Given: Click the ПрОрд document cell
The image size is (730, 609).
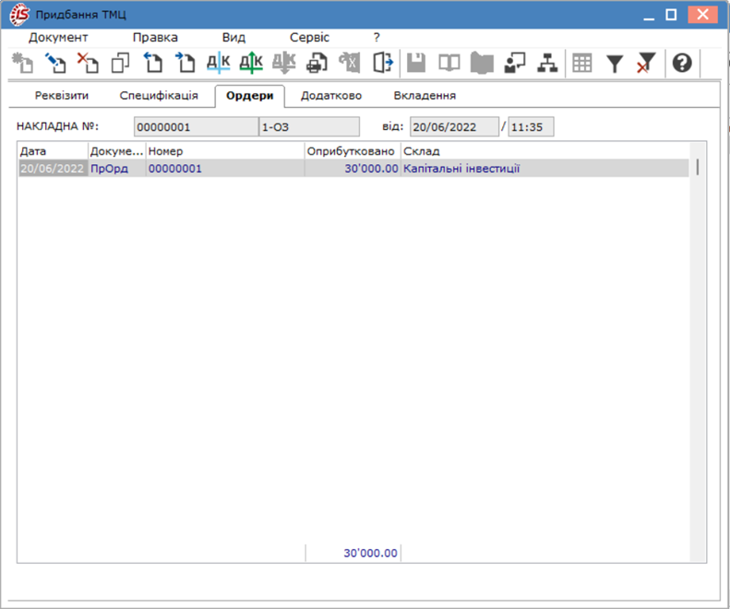Looking at the screenshot, I should 117,168.
